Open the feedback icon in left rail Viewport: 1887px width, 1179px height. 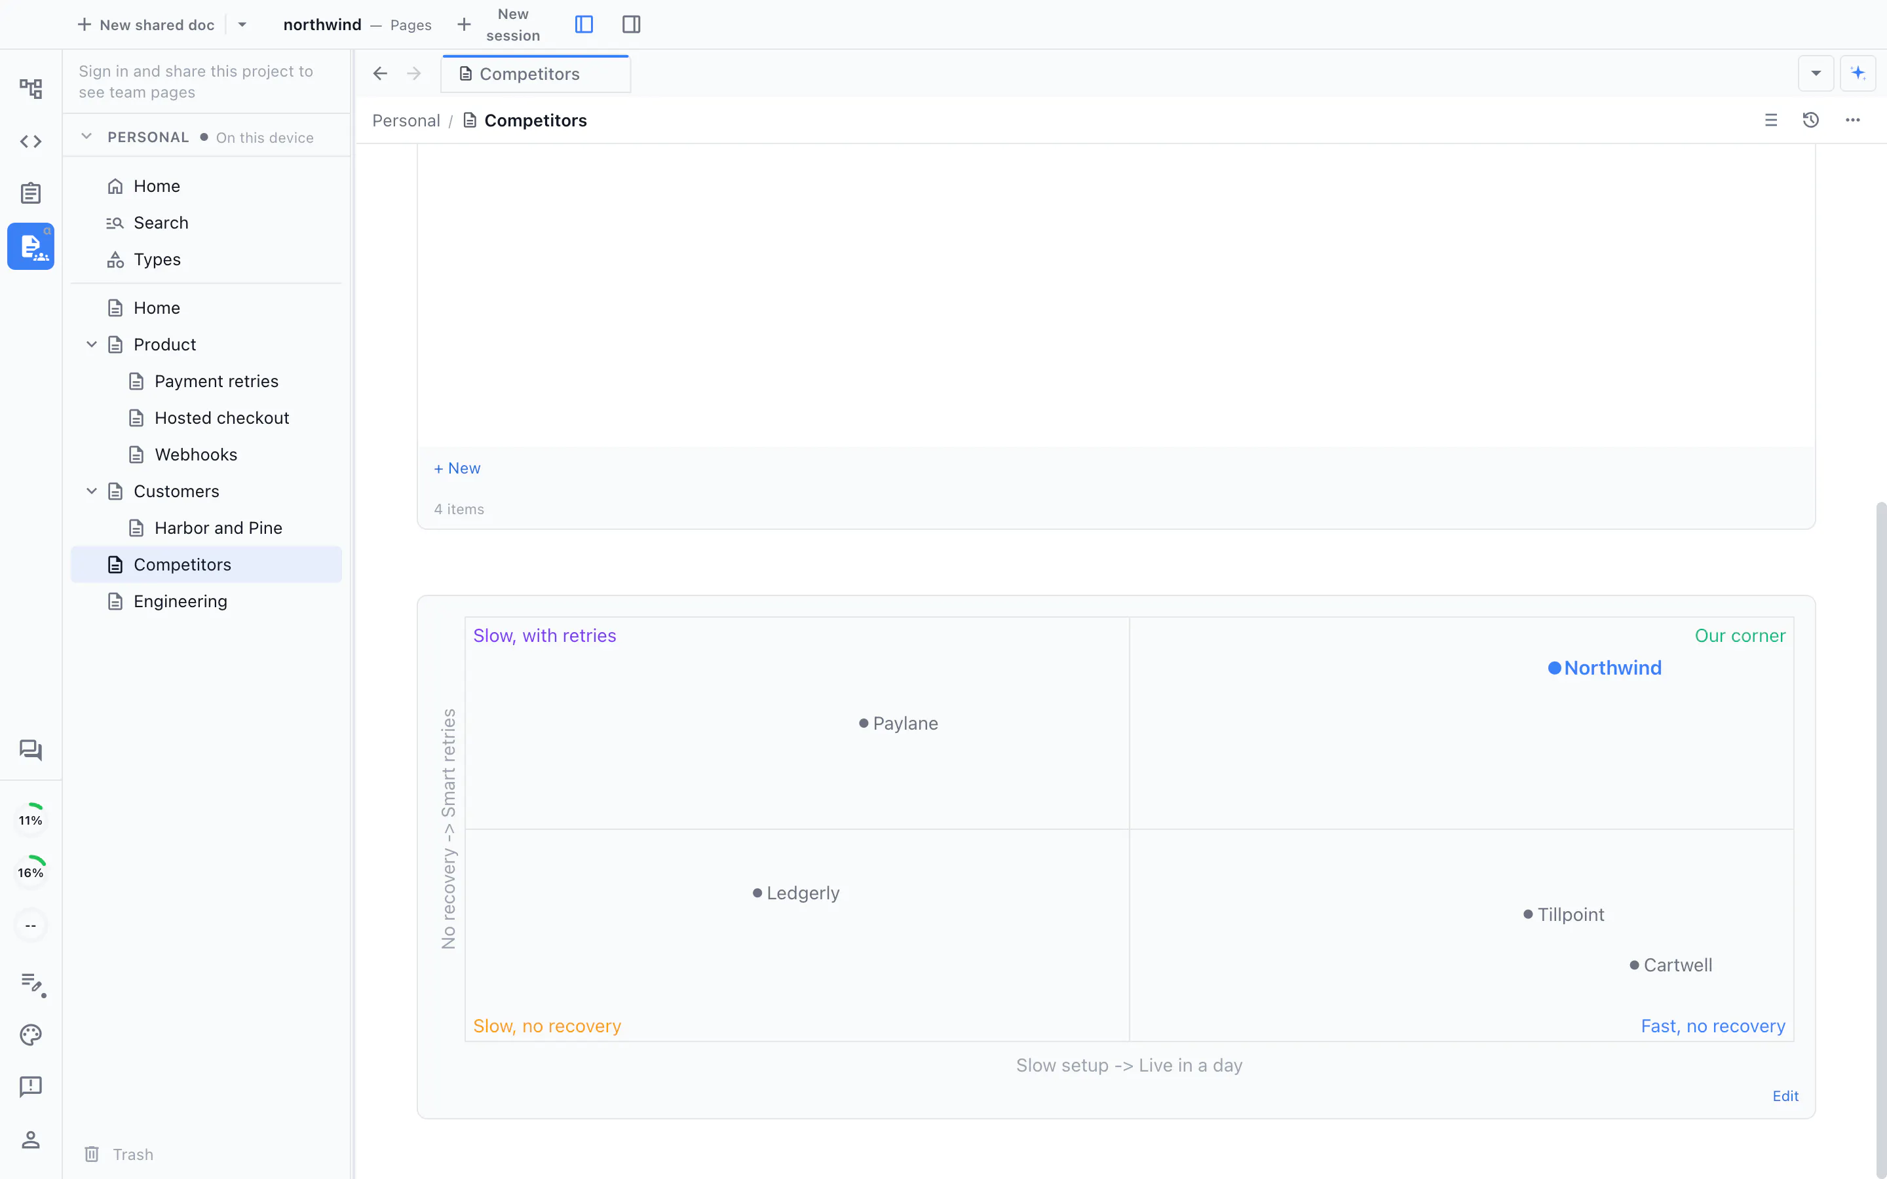(30, 1087)
